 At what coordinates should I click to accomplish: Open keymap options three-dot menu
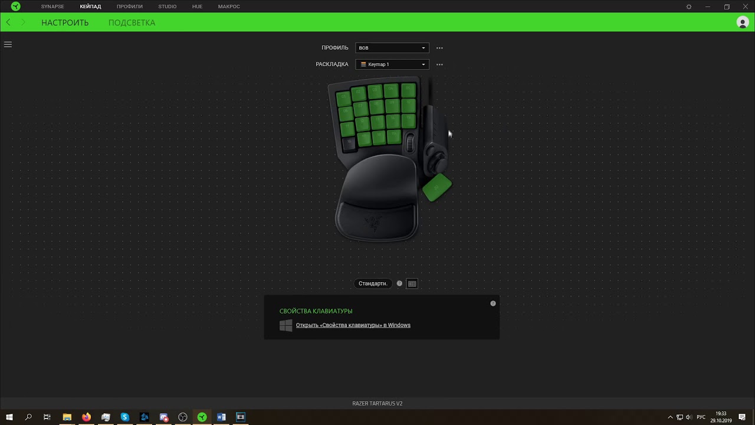(x=439, y=64)
